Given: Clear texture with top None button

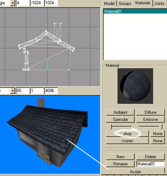Looking at the screenshot, I should [x=158, y=133].
